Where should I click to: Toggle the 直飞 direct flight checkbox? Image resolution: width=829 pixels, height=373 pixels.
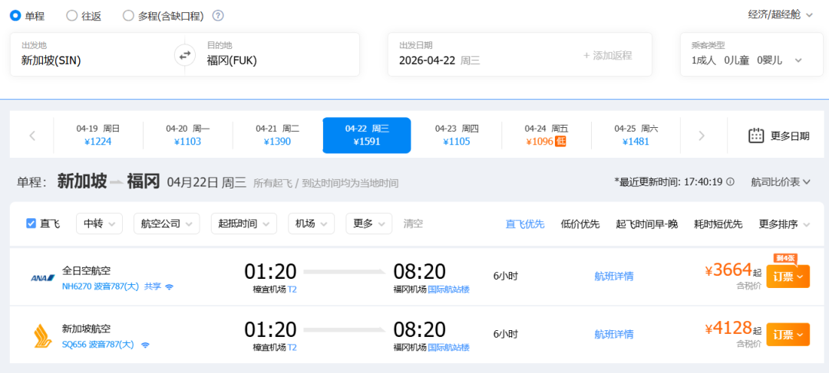[x=31, y=224]
